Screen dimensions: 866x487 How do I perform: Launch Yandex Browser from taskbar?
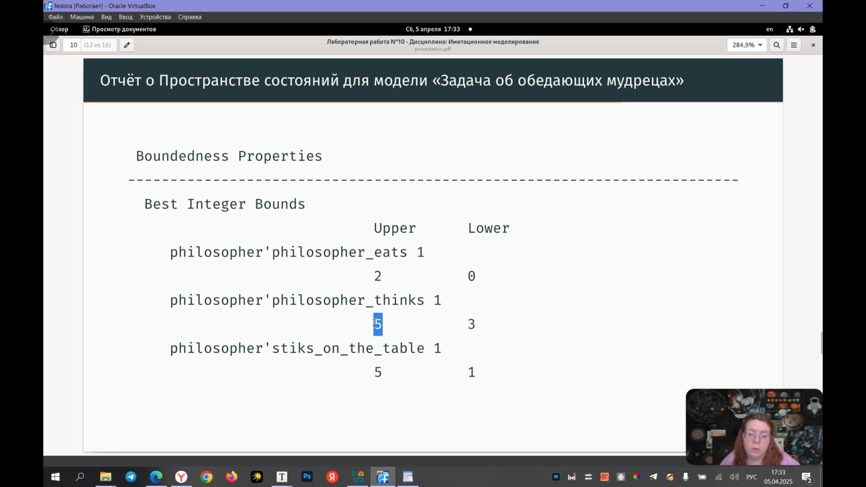[x=181, y=477]
